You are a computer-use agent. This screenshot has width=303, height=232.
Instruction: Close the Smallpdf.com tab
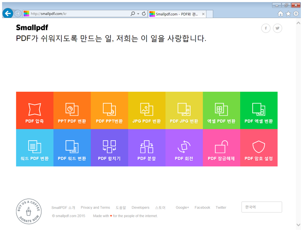point(203,14)
